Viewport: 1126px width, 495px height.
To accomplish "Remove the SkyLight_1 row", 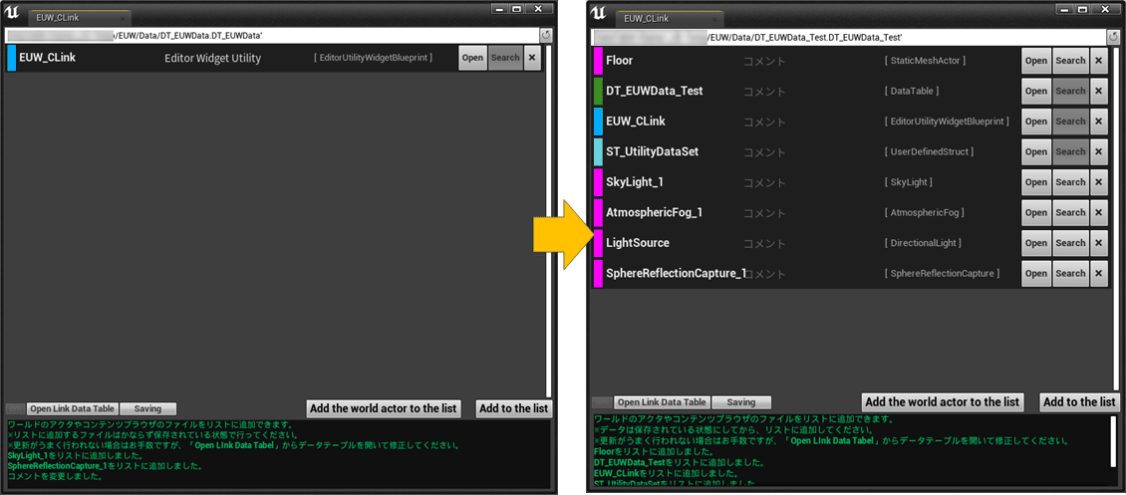I will tap(1099, 182).
